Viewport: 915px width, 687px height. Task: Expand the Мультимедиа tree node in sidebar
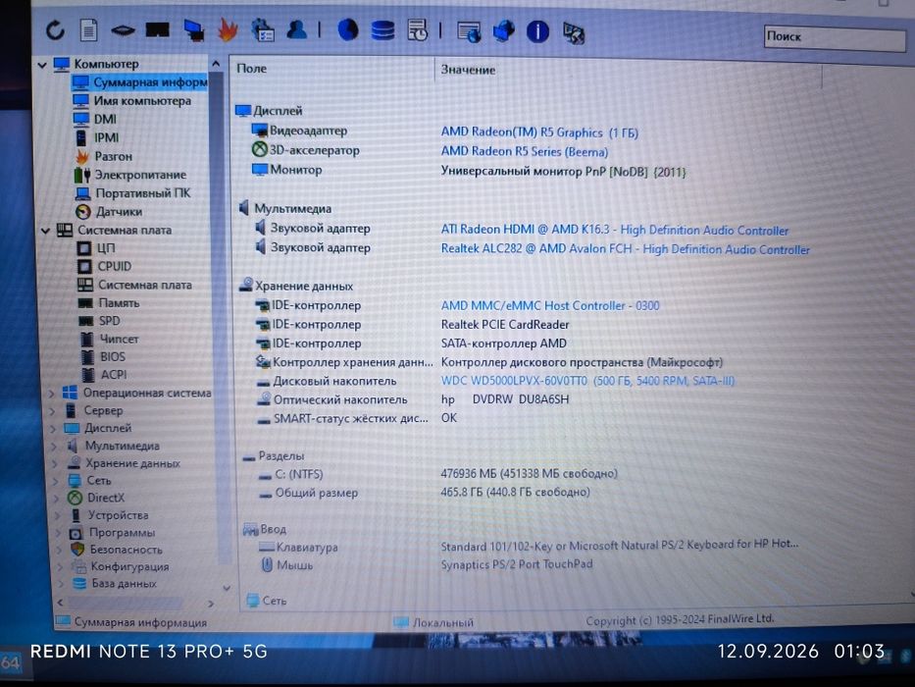pos(54,446)
